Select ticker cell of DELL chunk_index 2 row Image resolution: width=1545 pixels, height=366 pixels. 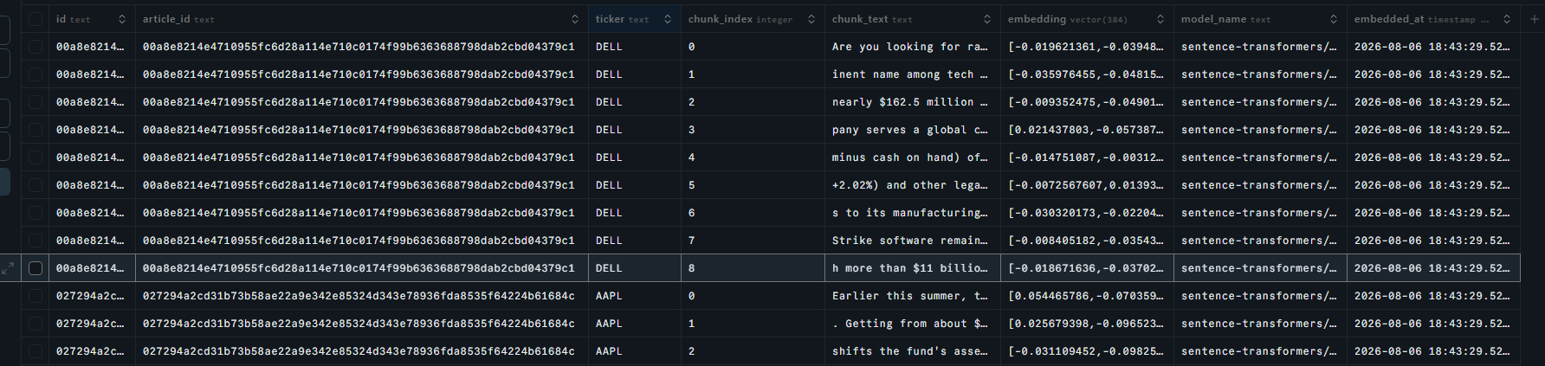click(635, 102)
